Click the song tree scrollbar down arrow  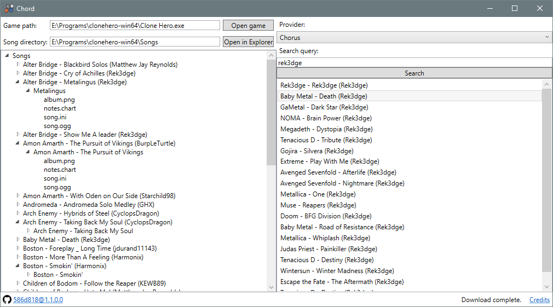coord(271,287)
